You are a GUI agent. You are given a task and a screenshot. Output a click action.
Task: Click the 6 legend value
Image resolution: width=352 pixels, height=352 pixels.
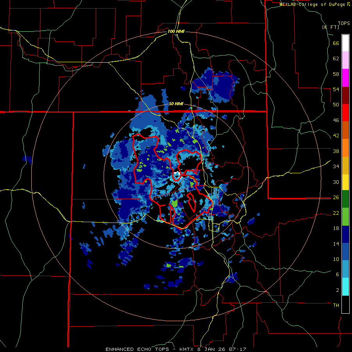338,275
